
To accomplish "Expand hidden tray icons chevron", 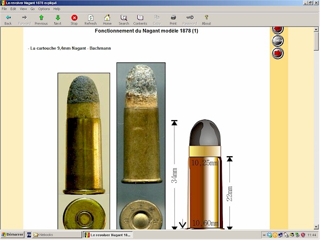I will click(264, 235).
